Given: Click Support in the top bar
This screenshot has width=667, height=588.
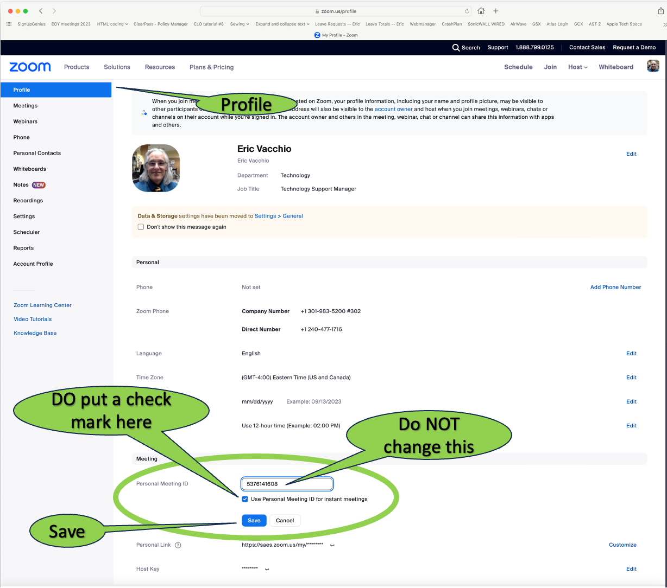Looking at the screenshot, I should (498, 47).
